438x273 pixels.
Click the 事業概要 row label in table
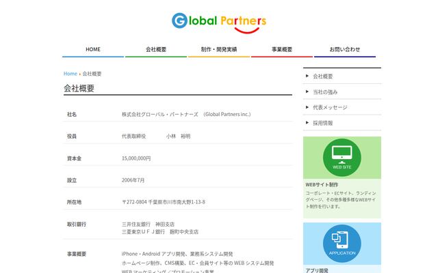pos(77,254)
